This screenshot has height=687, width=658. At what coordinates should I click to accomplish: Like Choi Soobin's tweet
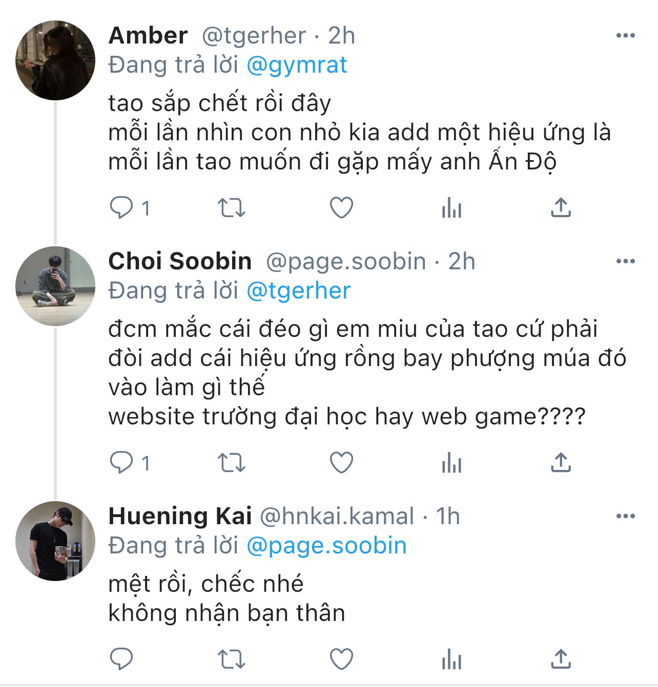coord(341,463)
